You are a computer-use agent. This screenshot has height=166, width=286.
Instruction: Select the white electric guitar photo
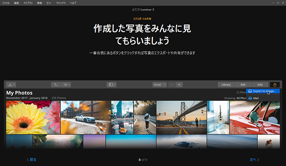click(218, 117)
